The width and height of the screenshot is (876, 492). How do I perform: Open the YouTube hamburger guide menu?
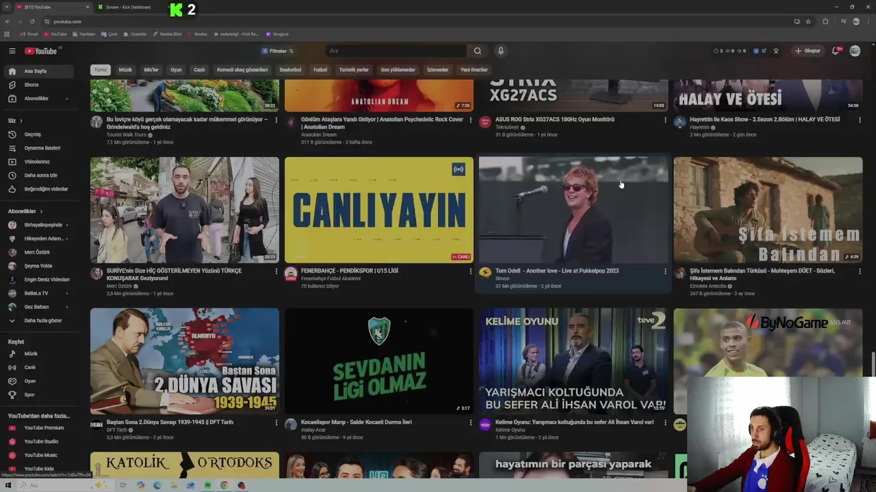click(x=12, y=51)
